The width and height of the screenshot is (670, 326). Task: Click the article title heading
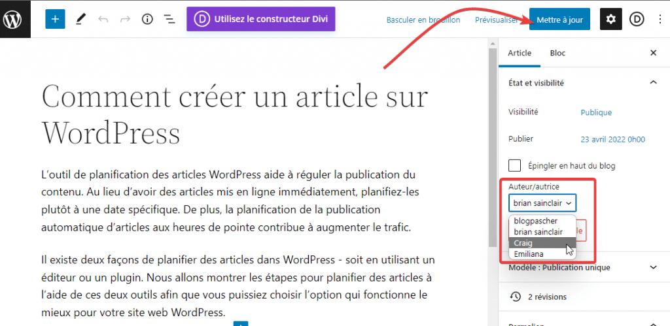coord(235,114)
